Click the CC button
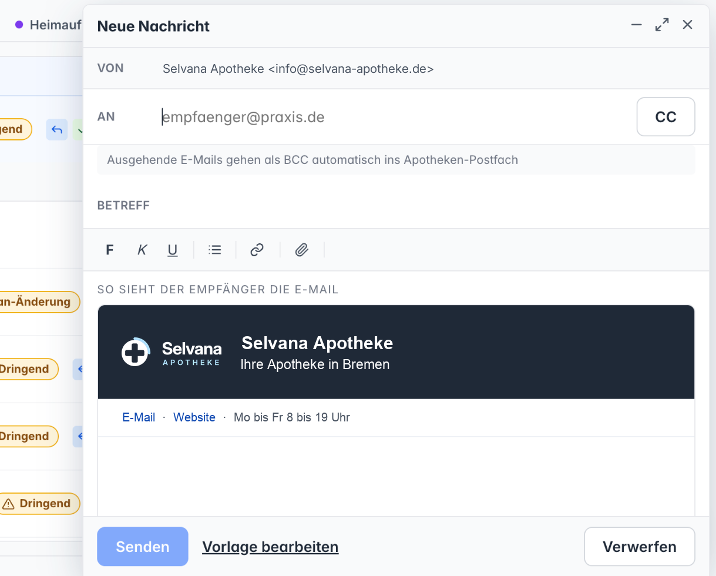The width and height of the screenshot is (716, 576). click(x=666, y=117)
